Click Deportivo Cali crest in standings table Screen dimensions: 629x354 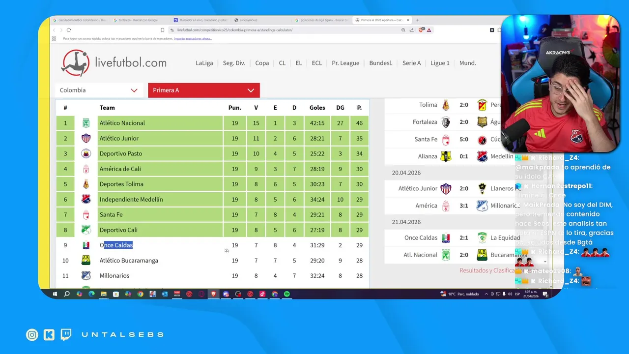(x=86, y=230)
